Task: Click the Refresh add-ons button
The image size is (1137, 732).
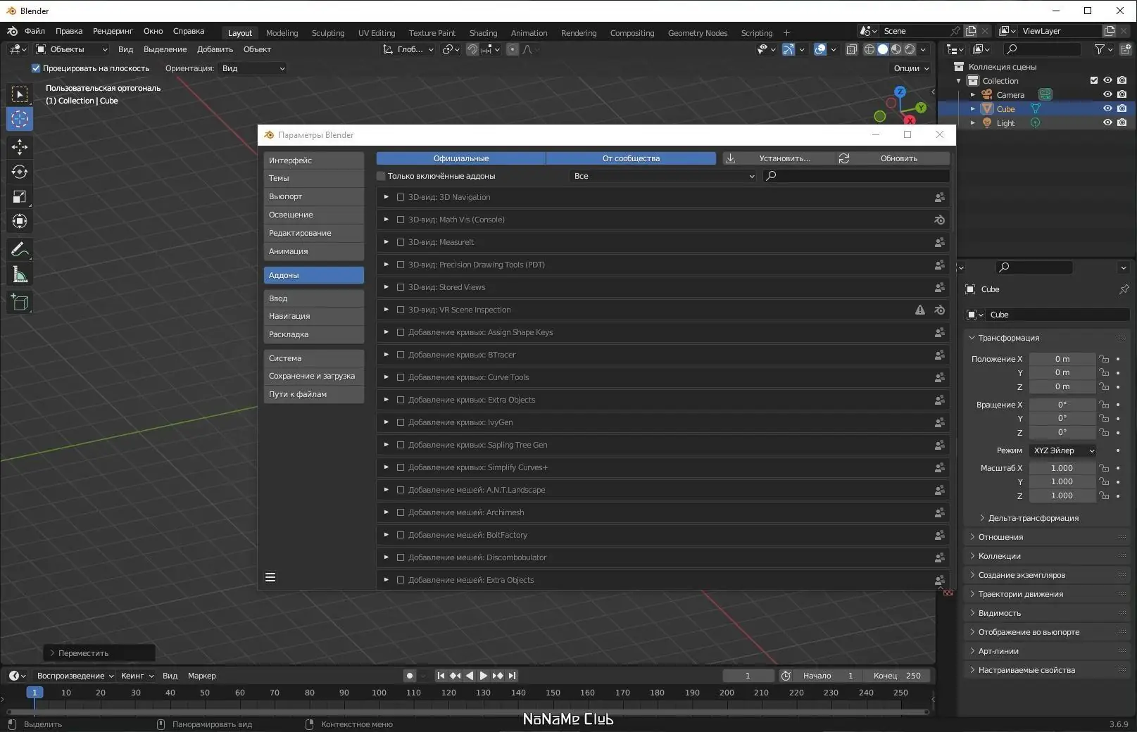Action: (x=893, y=158)
